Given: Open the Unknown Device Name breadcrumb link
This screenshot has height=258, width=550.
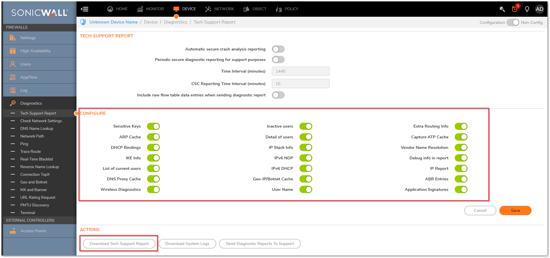Looking at the screenshot, I should coord(113,22).
